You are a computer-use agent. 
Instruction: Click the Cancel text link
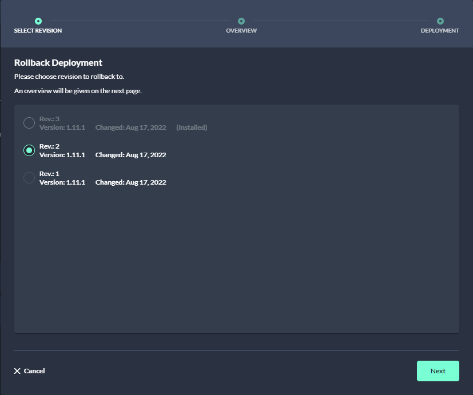34,371
